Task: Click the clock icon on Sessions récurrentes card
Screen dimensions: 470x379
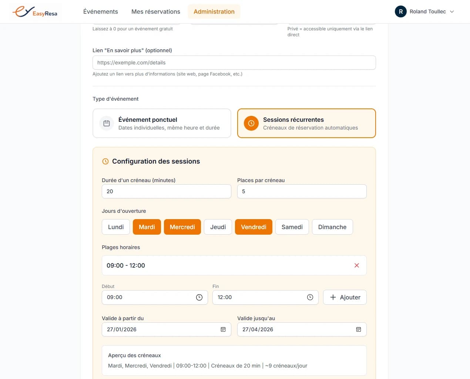Action: coord(251,123)
